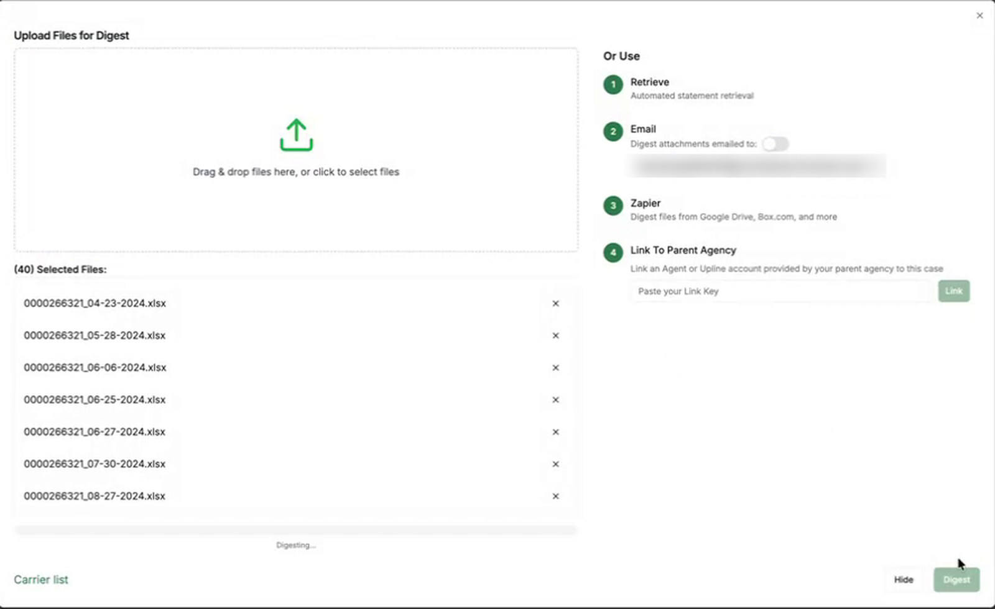The width and height of the screenshot is (995, 609).
Task: Select file name 0000266321_05-28-2024.xlsx
Action: [x=95, y=336]
